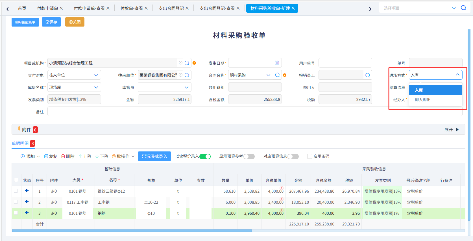Toggle the 以含税价录入 switch off
This screenshot has width=473, height=241.
click(x=205, y=157)
